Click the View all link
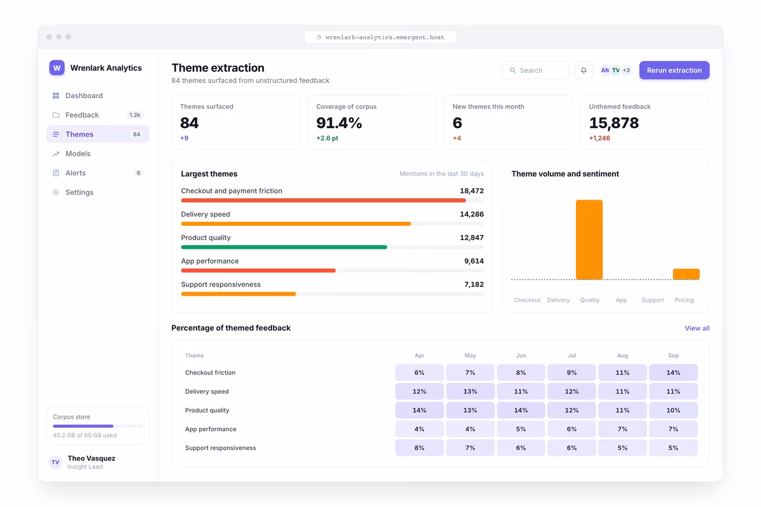Viewport: 761px width, 507px height. click(697, 328)
